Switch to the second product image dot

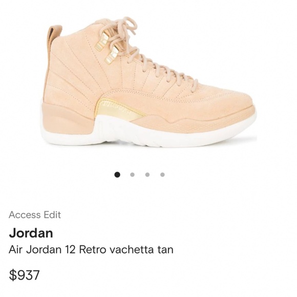133,175
